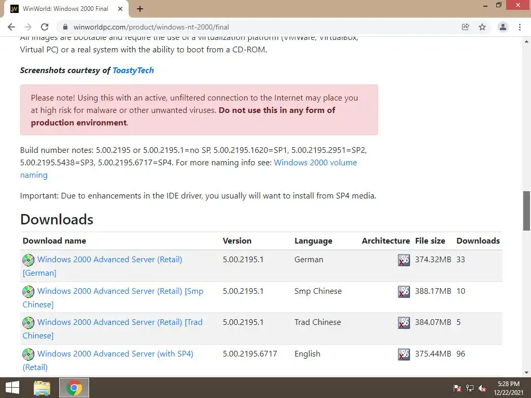Click the scrollbar up arrow
The image size is (531, 398).
pos(527,41)
